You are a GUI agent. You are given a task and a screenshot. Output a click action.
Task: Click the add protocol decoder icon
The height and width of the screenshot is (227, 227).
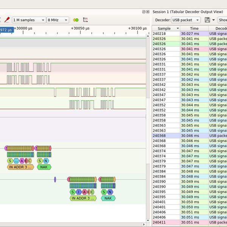point(76,20)
